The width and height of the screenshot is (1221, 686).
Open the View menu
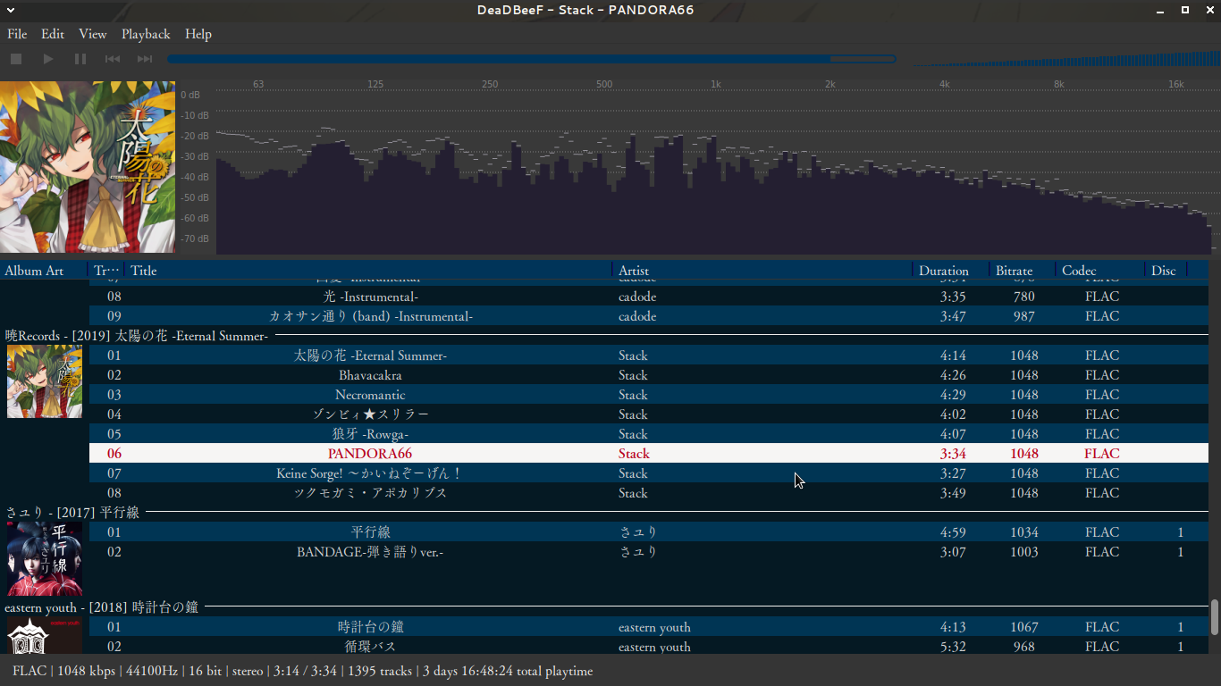(x=92, y=34)
